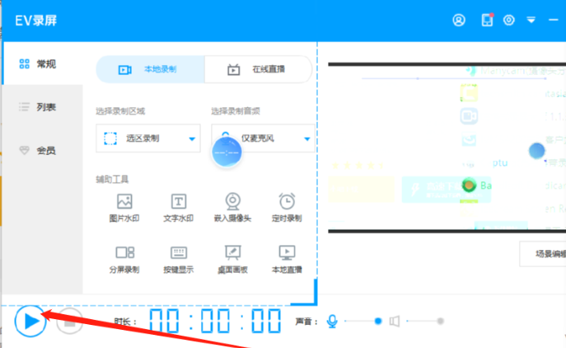Click the EV录屏 title text
This screenshot has width=566, height=348.
[36, 21]
